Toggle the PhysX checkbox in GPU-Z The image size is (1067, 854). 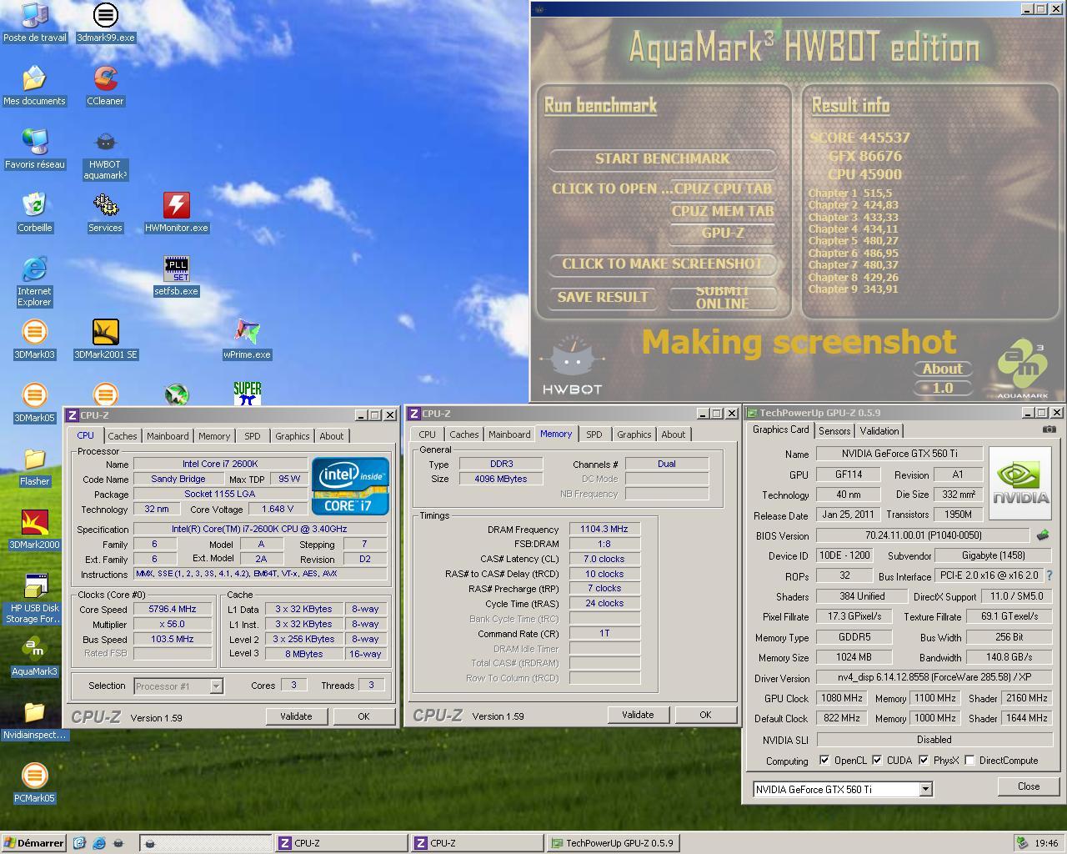pos(924,760)
